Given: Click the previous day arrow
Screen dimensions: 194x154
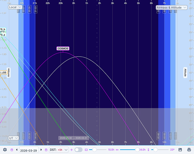Looking at the screenshot, I should point(17,150).
